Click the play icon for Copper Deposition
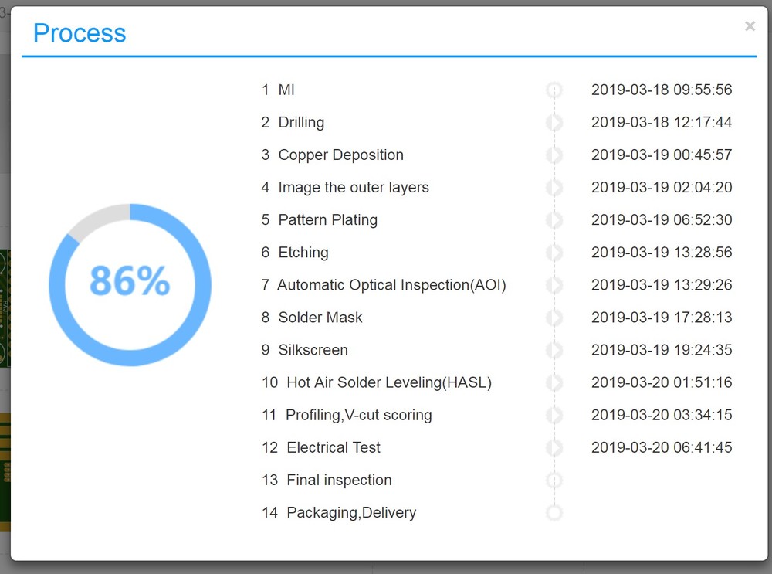 coord(554,155)
